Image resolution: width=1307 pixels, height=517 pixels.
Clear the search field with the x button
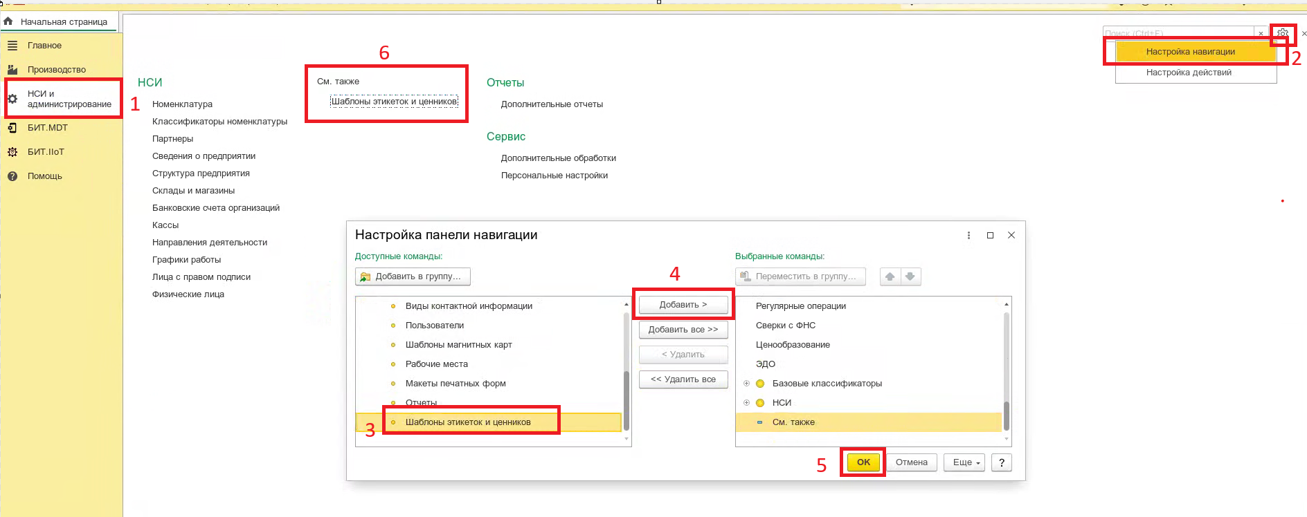click(x=1261, y=33)
